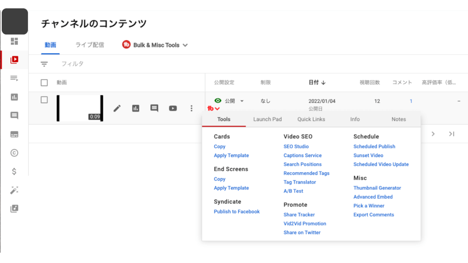
Task: Click the pencil edit details icon
Action: pyautogui.click(x=117, y=108)
